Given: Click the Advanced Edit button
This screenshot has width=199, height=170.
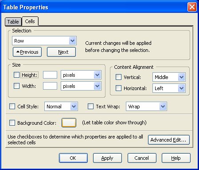Looking at the screenshot, I should click(x=169, y=140).
